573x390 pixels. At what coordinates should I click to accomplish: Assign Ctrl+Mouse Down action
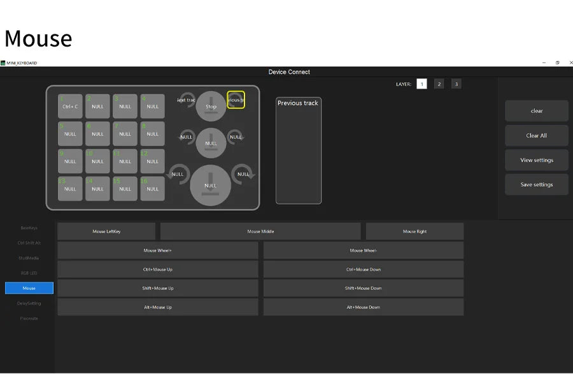[x=364, y=270]
